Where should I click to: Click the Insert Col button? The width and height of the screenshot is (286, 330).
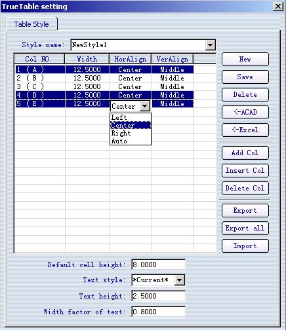[x=245, y=170]
